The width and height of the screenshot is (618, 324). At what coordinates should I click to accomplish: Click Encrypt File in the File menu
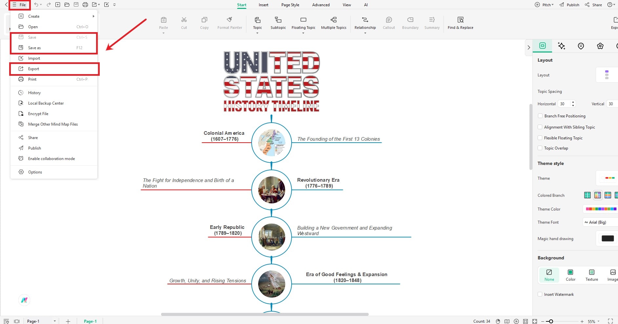[x=54, y=114]
